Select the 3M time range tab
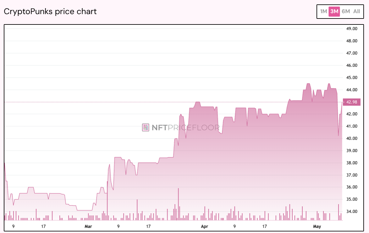This screenshot has height=233, width=369. 334,11
